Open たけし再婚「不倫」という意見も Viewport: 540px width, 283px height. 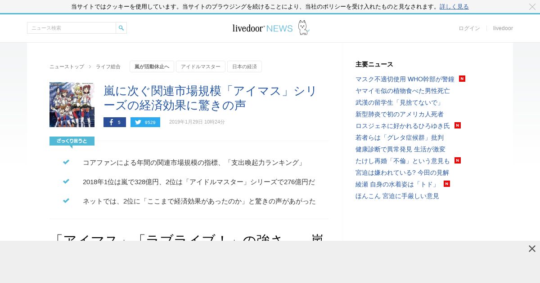tap(403, 161)
